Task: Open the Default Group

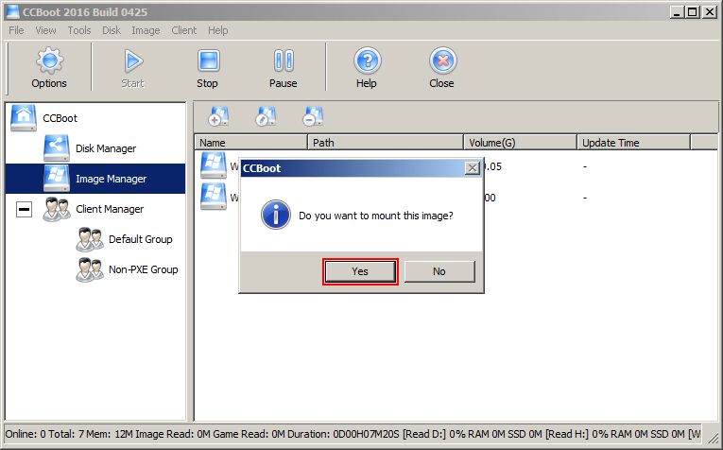Action: click(x=140, y=239)
